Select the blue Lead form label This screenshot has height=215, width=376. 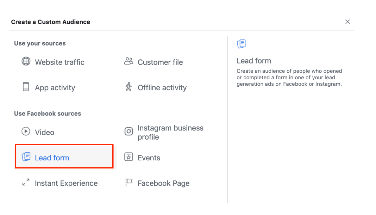(x=52, y=158)
